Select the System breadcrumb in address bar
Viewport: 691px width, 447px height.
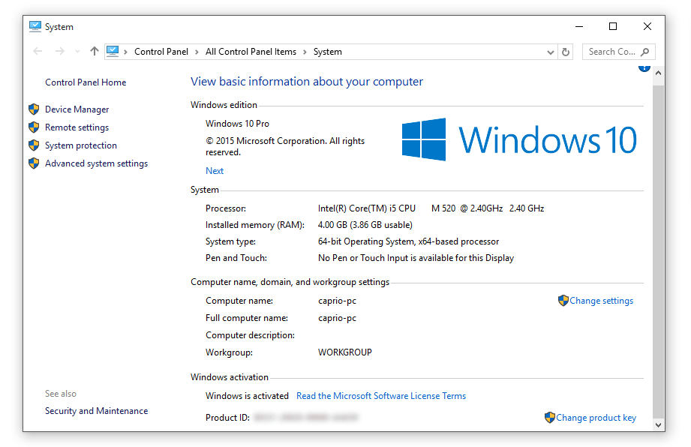327,52
